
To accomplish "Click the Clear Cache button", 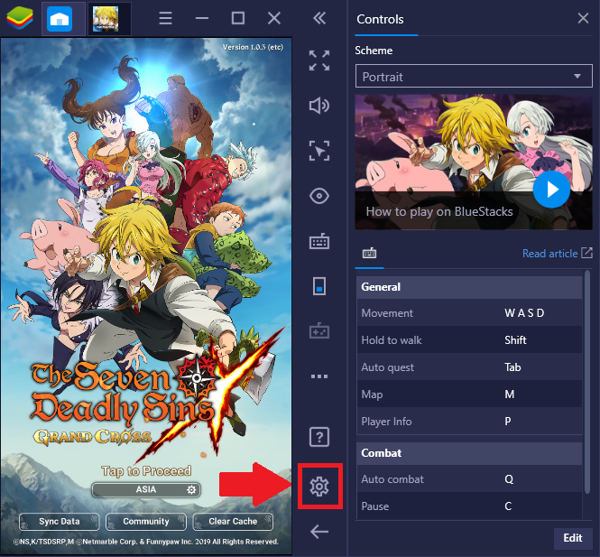I will (x=233, y=522).
